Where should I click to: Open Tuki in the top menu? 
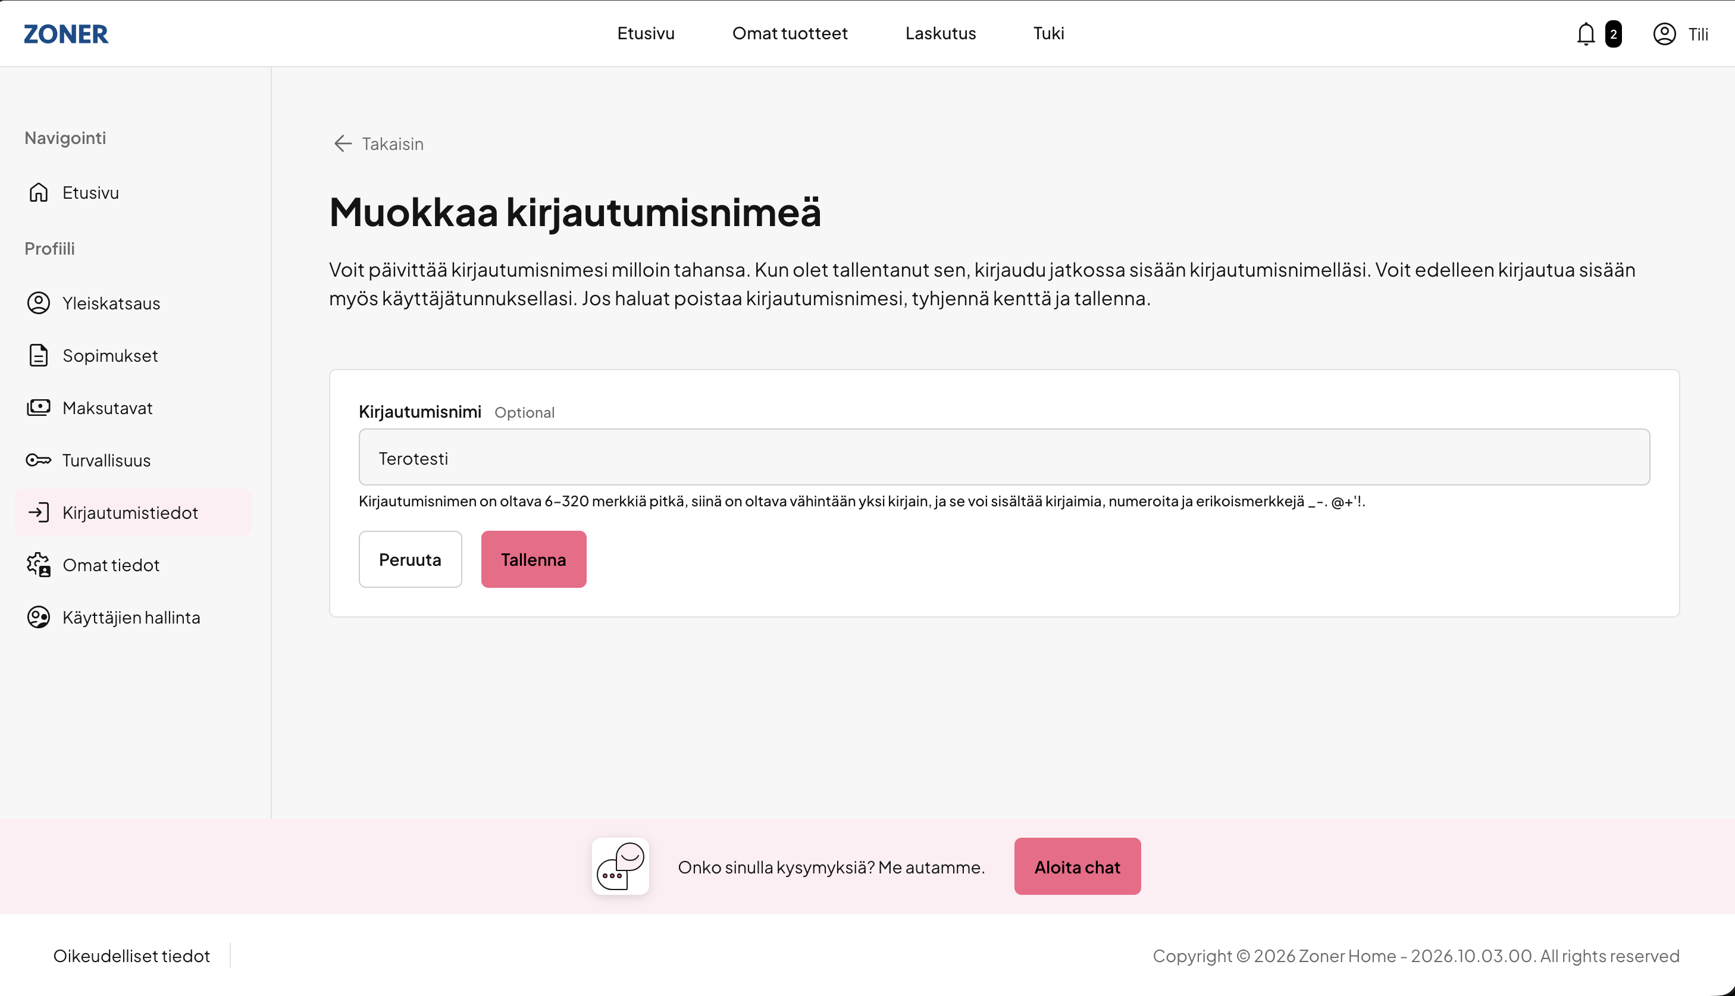[1048, 33]
